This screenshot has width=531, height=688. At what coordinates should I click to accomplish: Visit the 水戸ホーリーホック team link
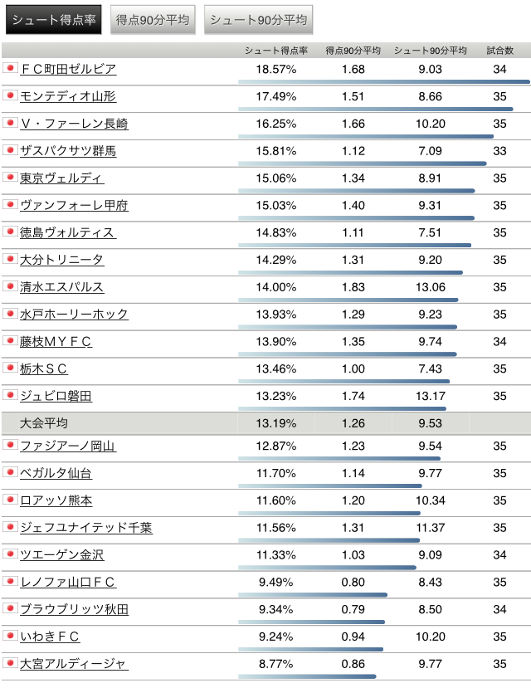(x=74, y=315)
